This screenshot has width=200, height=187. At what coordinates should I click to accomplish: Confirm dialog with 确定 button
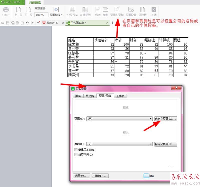point(151,176)
